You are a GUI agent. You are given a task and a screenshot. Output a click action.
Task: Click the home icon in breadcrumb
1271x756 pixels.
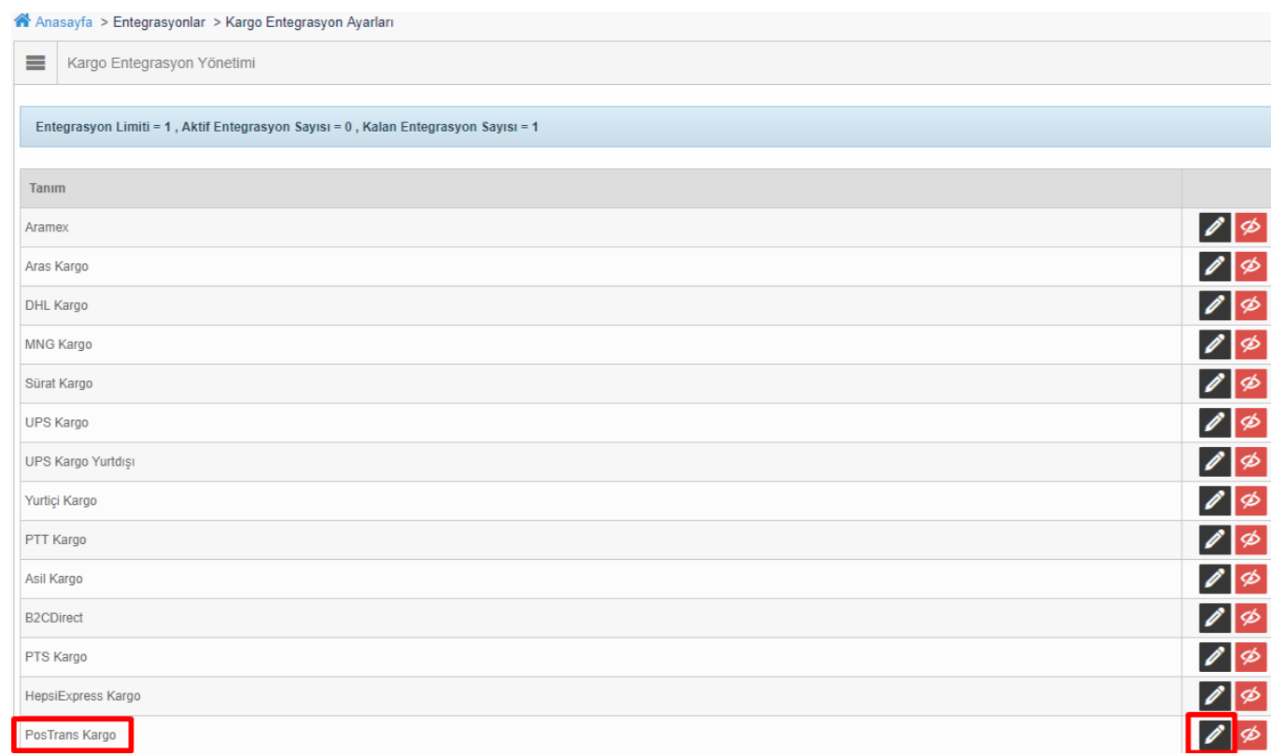tap(22, 21)
